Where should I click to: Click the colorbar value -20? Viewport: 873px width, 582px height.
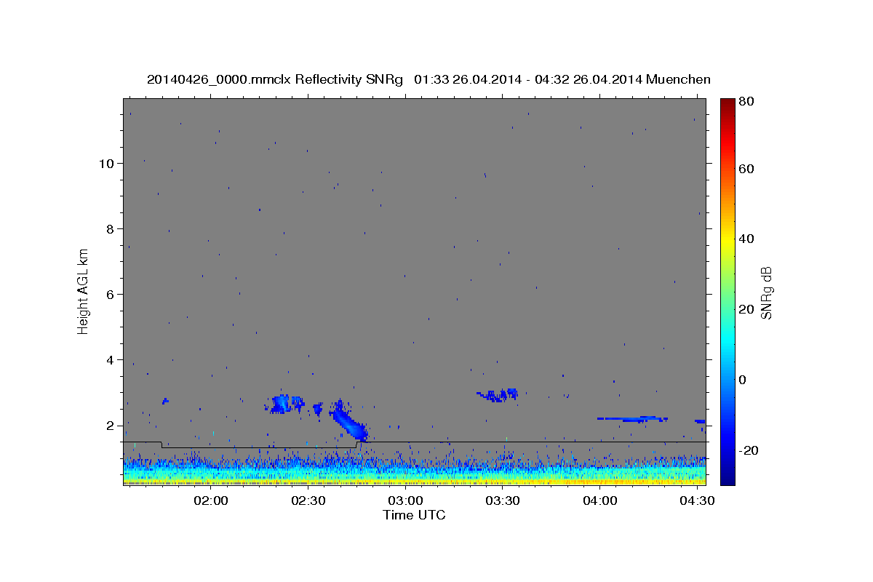pos(748,450)
